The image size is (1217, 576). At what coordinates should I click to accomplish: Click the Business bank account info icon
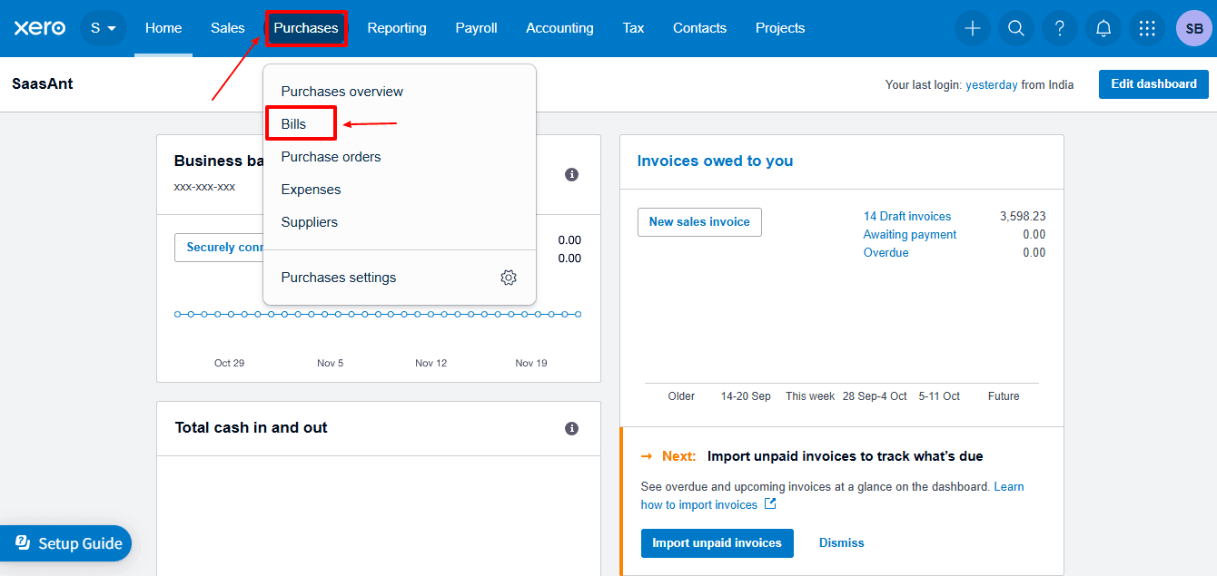571,174
